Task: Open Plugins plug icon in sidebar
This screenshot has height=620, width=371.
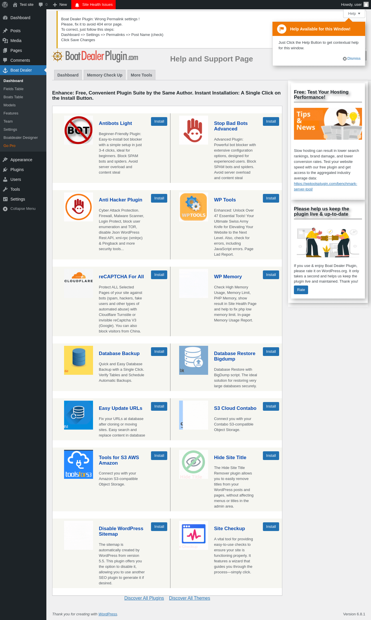Action: [5, 170]
